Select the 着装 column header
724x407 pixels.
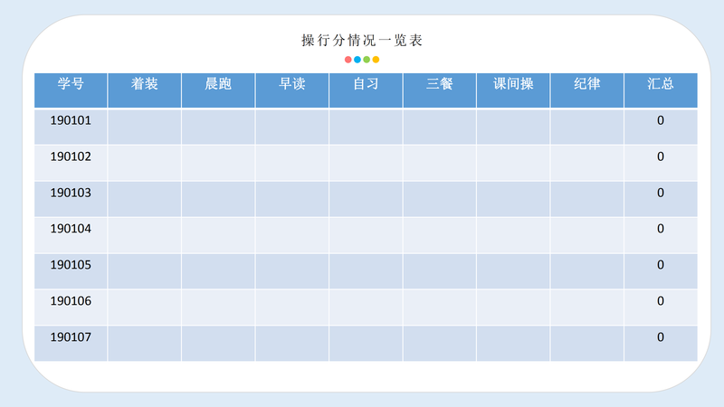pos(145,90)
